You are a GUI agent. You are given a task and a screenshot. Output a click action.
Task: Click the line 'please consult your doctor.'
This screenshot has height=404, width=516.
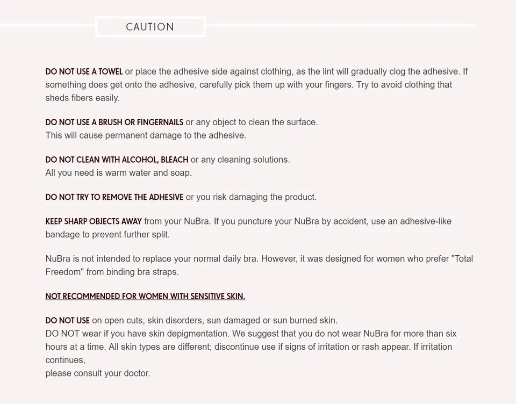tap(97, 373)
